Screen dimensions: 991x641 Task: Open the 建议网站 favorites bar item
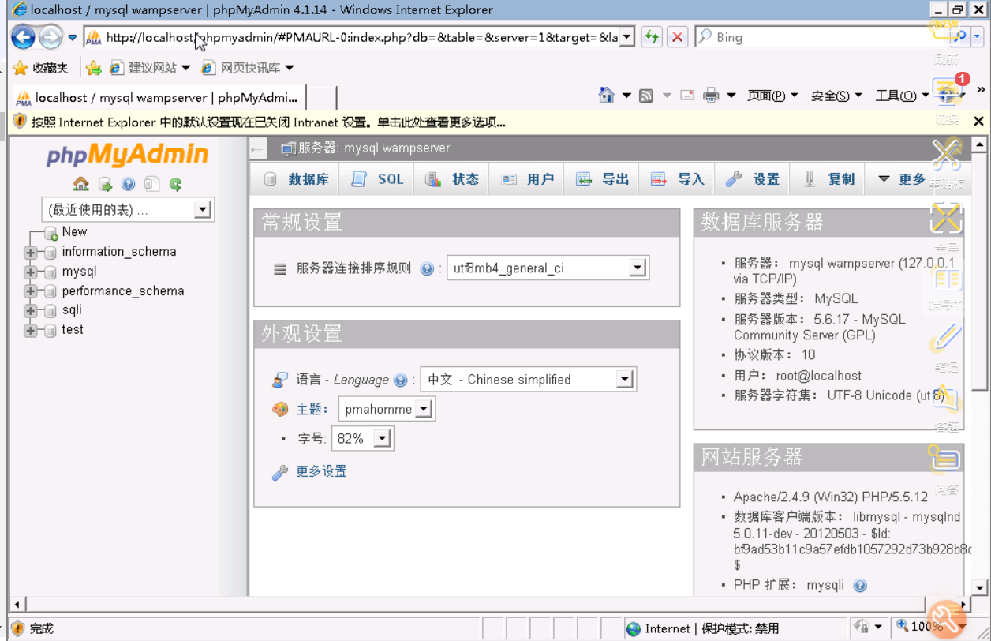pos(151,68)
